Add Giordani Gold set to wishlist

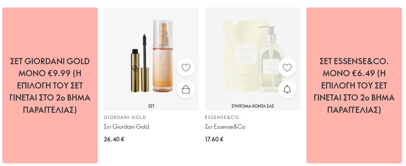(186, 68)
